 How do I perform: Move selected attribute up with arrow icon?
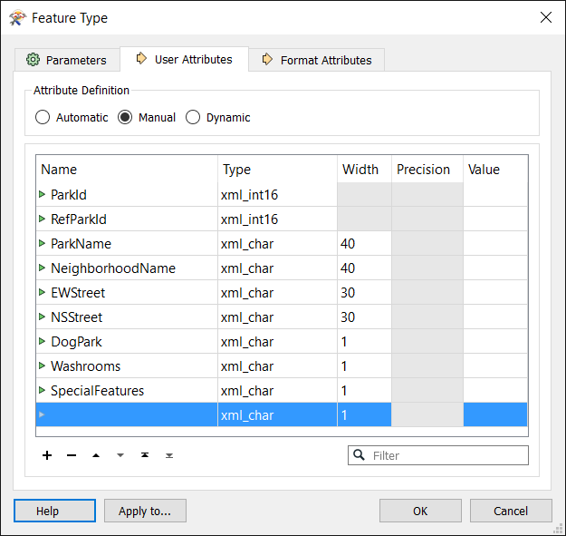pyautogui.click(x=96, y=455)
